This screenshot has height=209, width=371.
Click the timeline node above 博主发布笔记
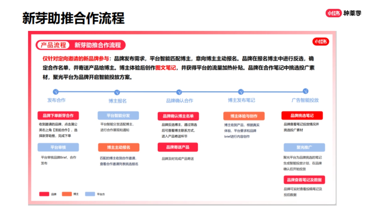(241, 92)
